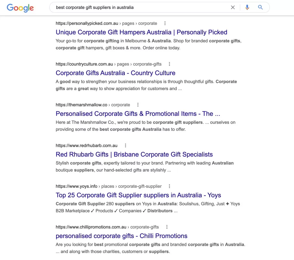The height and width of the screenshot is (260, 294).
Task: Click the personallypicked.com.au breadcrumb URL
Action: pos(86,23)
